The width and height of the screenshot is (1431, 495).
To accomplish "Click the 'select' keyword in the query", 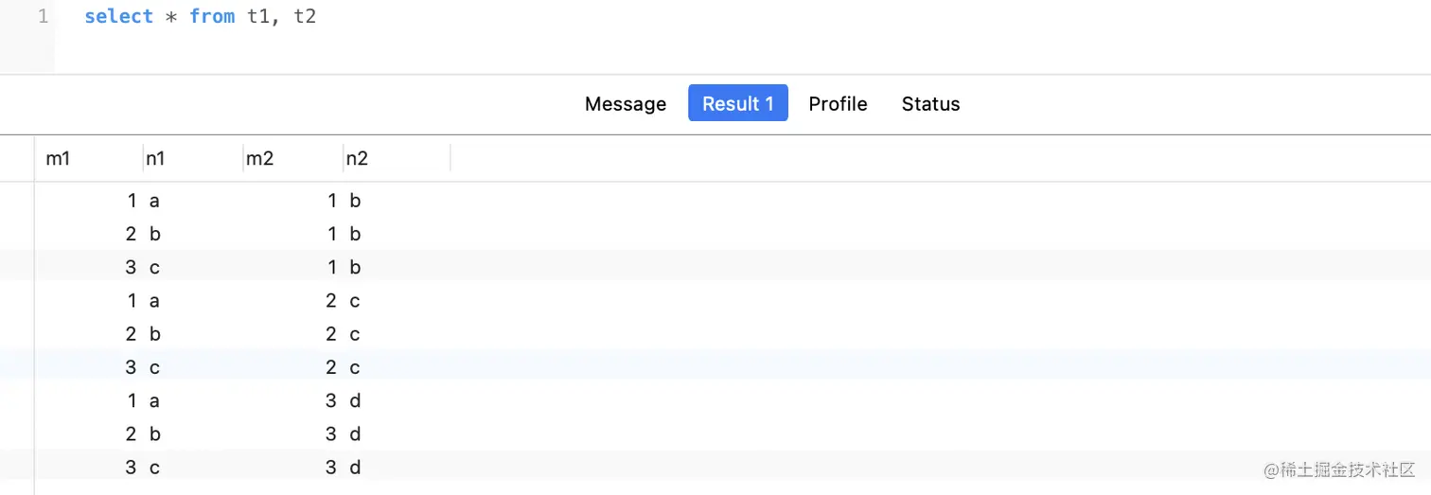I will pos(118,17).
